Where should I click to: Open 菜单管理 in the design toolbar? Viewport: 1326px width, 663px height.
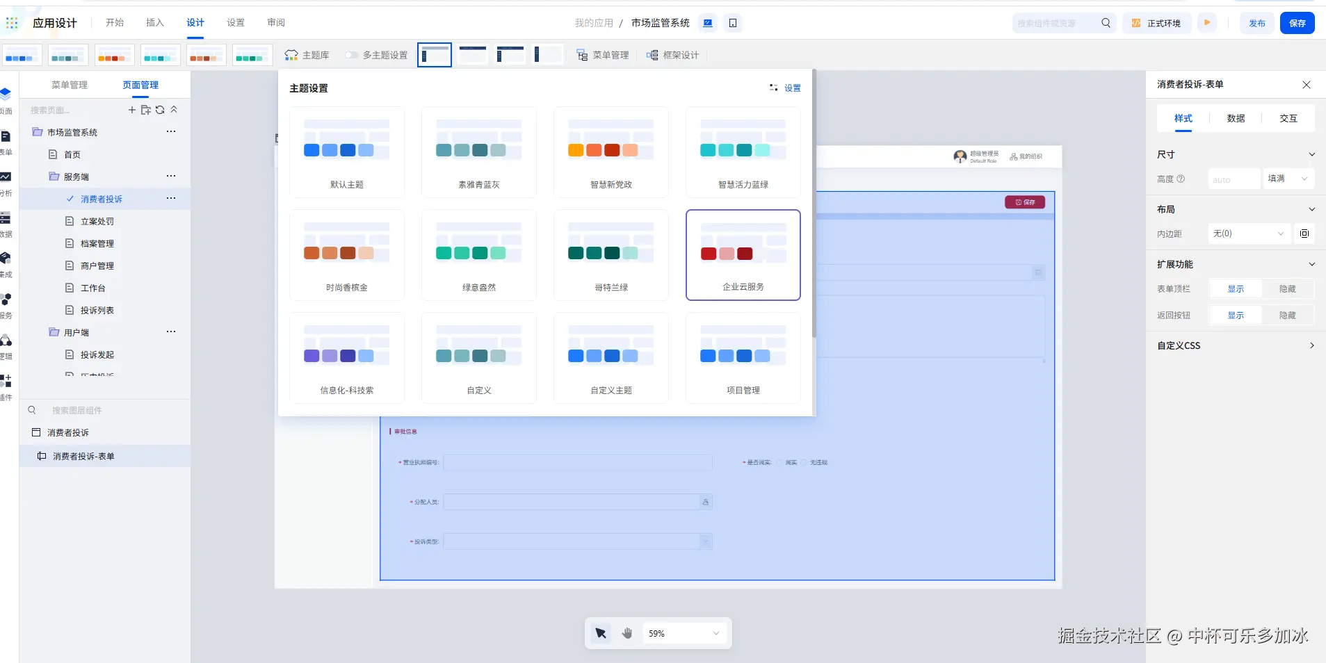602,55
